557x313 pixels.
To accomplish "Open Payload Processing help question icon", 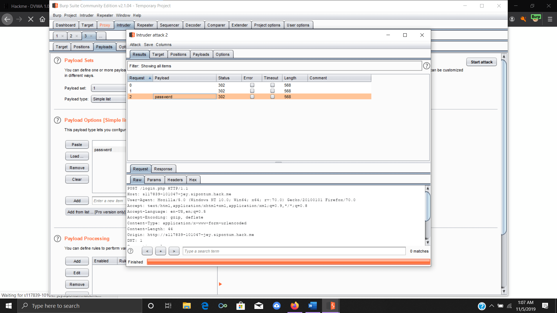I will coord(57,239).
